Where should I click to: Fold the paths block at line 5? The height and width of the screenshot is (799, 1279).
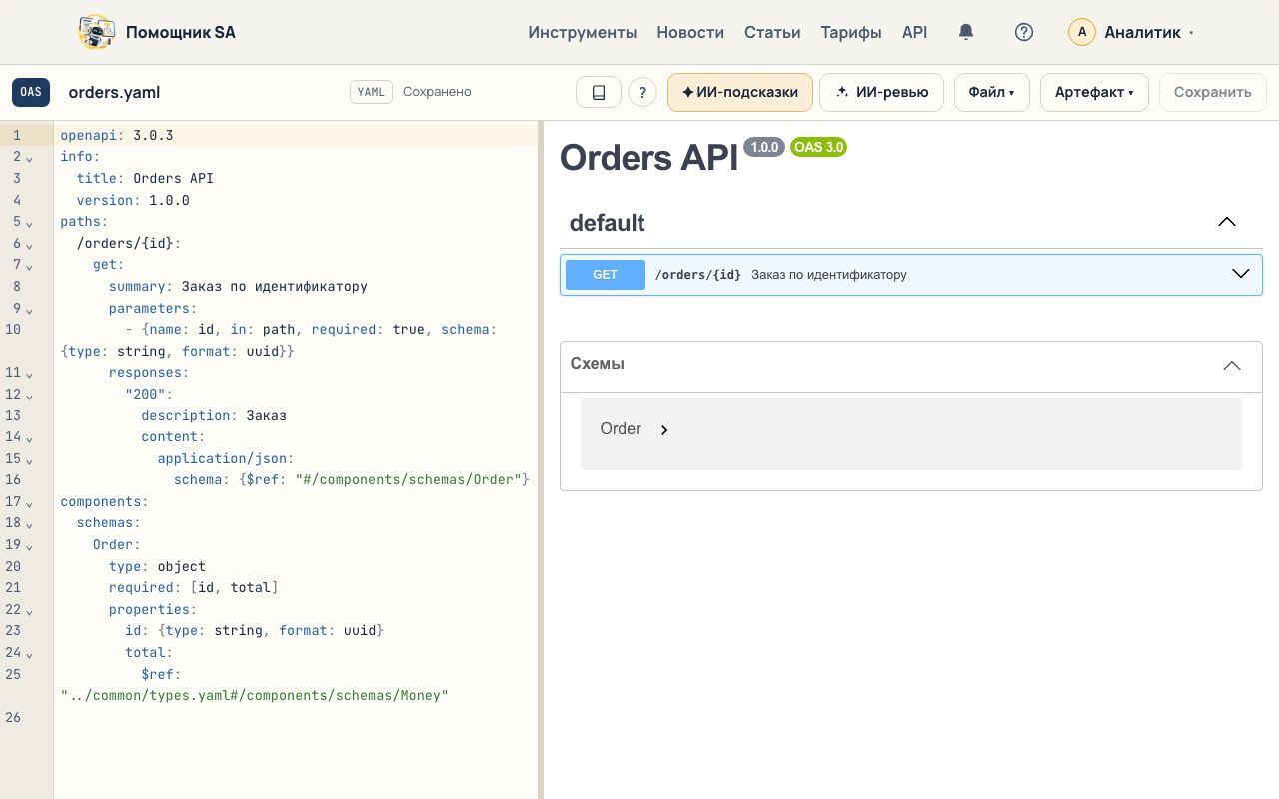29,223
